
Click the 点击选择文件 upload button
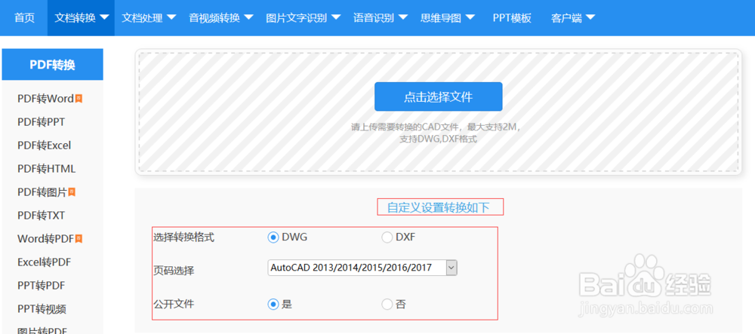coord(438,97)
